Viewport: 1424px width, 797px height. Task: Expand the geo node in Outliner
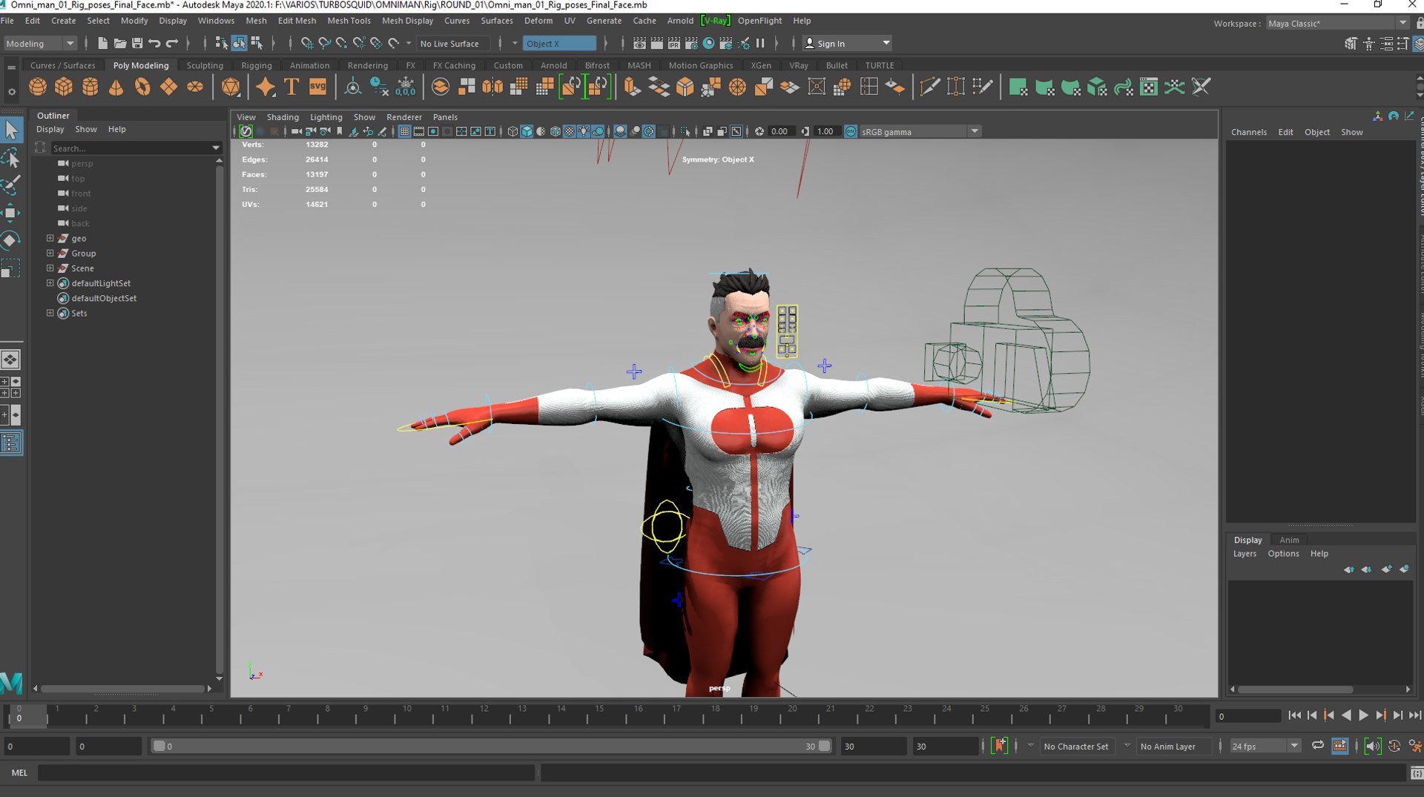pyautogui.click(x=50, y=238)
